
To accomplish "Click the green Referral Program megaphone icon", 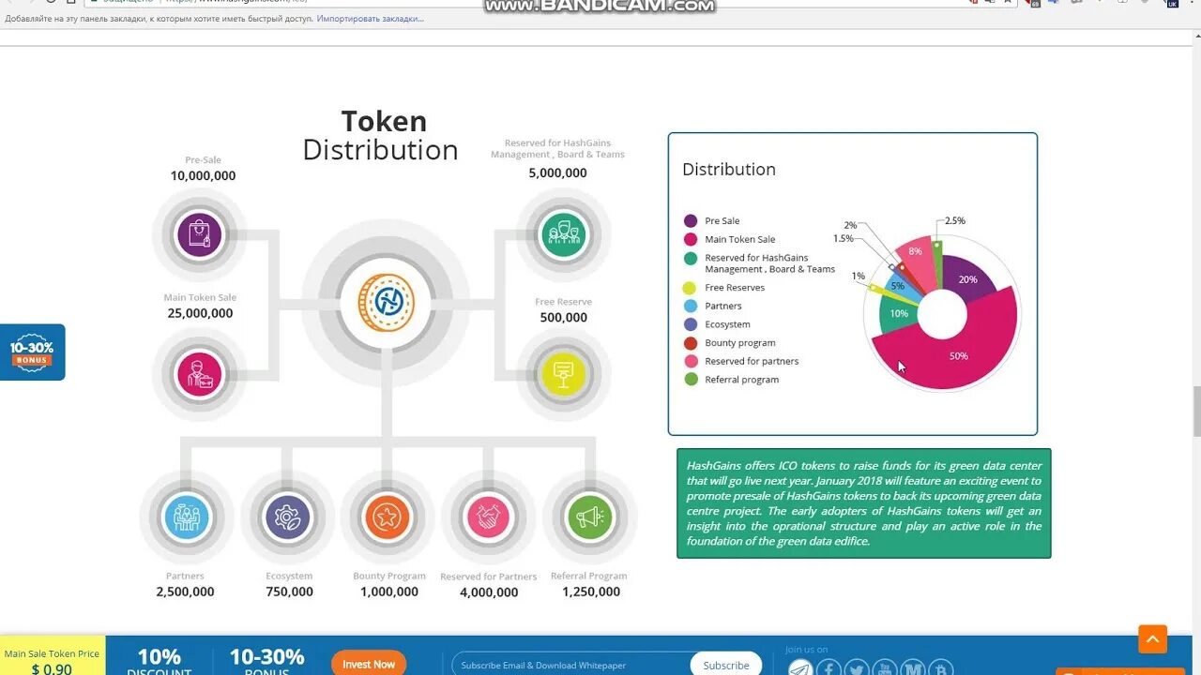I will click(589, 517).
